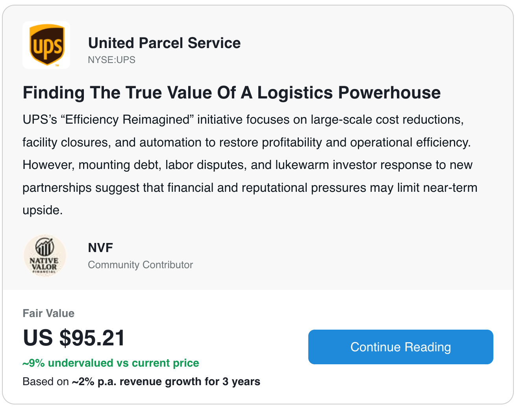Click 'facility closures' in the summary paragraph
Screen dimensions: 515x408
66,142
